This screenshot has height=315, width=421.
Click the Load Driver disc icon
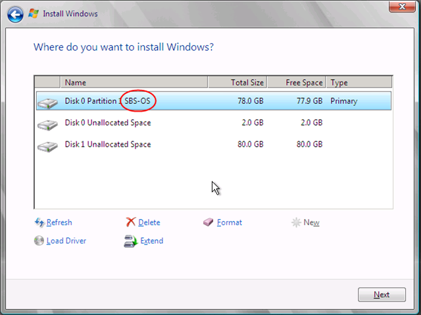pyautogui.click(x=39, y=241)
